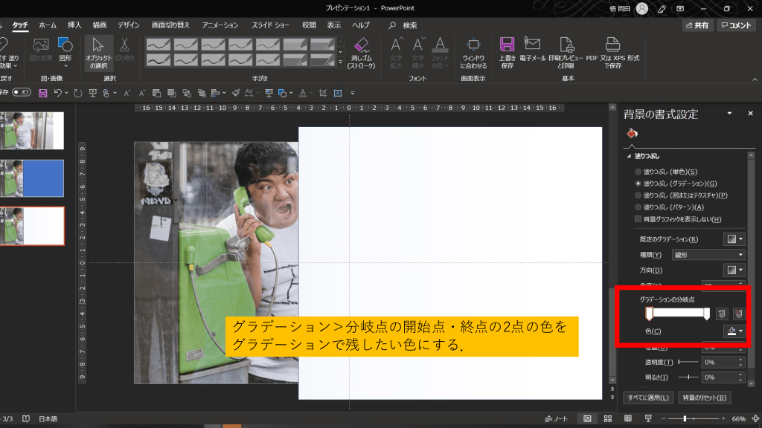
Task: Open 既定のグラデーション preset dropdown
Action: pyautogui.click(x=734, y=239)
